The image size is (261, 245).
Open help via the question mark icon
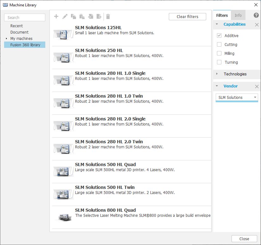click(256, 15)
